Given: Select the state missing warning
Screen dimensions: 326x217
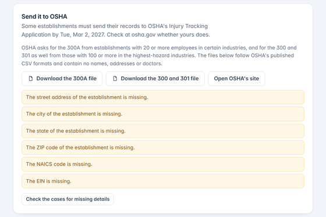Looking at the screenshot, I should tap(163, 131).
